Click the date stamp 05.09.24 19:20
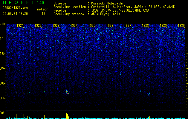This screenshot has height=119, width=188. pos(15,14)
